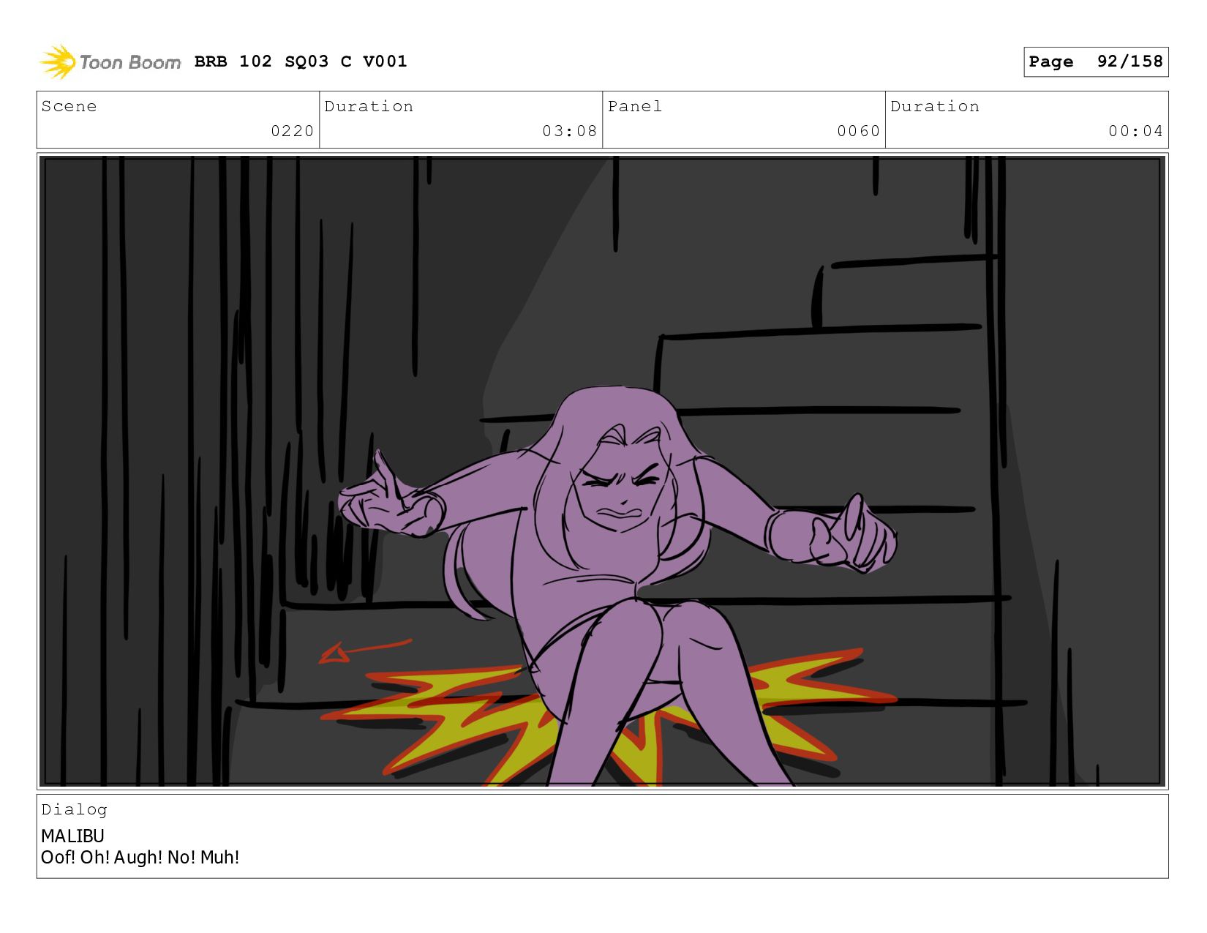Click scene duration value 03:08
1207x933 pixels.
click(x=569, y=131)
